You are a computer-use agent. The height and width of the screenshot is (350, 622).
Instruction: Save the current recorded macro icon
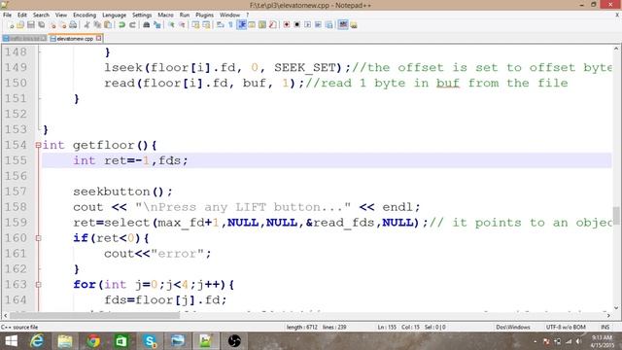[x=328, y=25]
